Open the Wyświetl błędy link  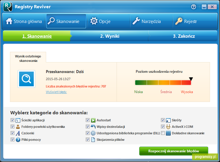[x=56, y=92]
